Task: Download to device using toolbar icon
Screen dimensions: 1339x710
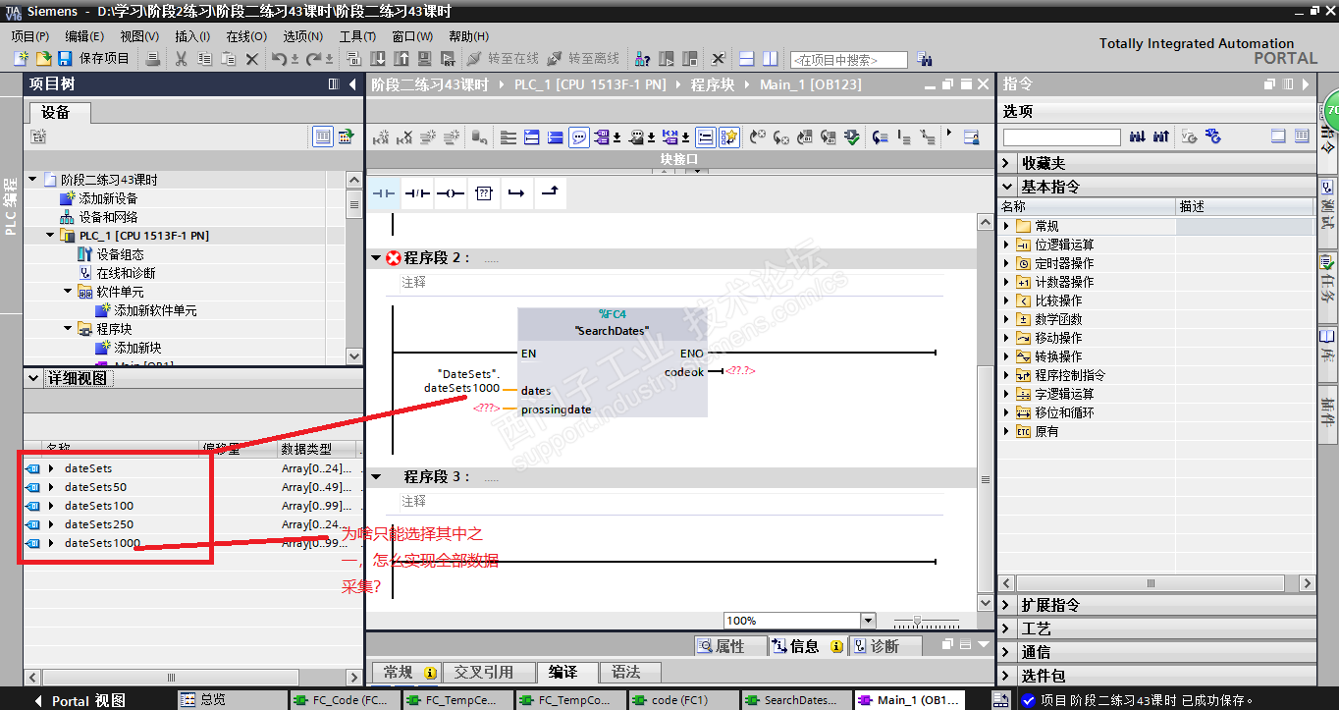Action: [376, 59]
